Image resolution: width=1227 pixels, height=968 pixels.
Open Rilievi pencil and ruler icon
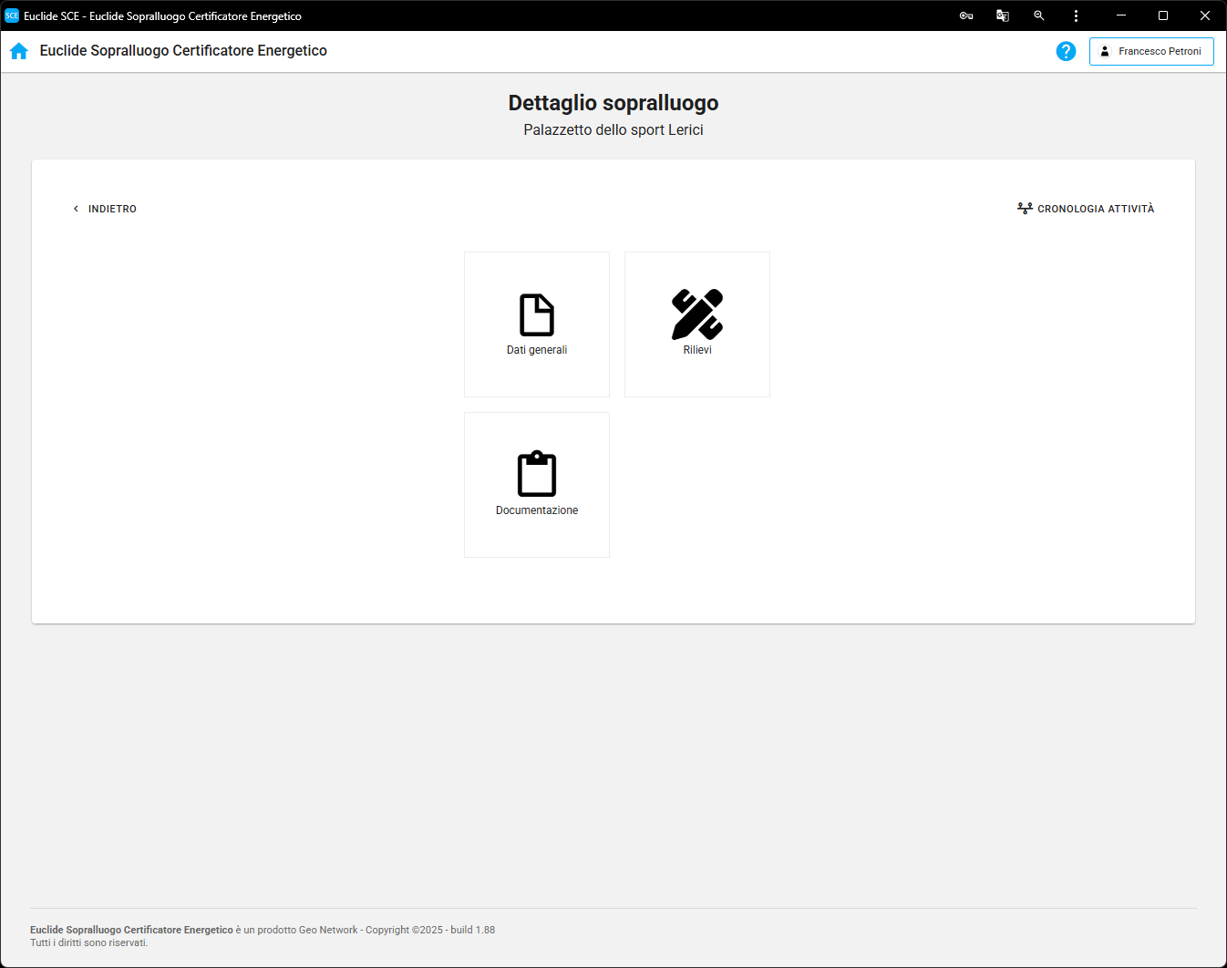[697, 314]
